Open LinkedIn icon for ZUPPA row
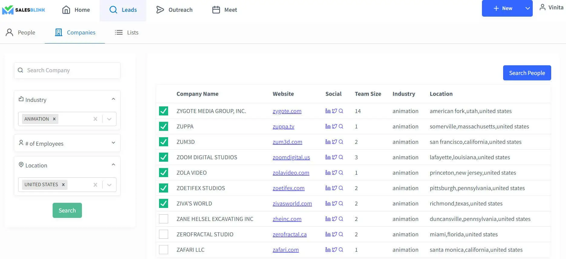 pos(328,126)
